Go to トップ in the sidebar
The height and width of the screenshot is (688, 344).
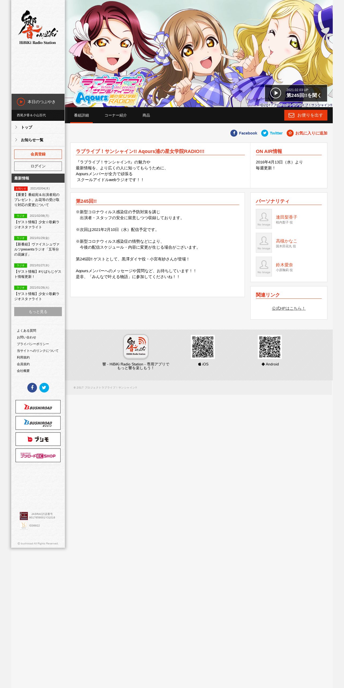coord(38,127)
